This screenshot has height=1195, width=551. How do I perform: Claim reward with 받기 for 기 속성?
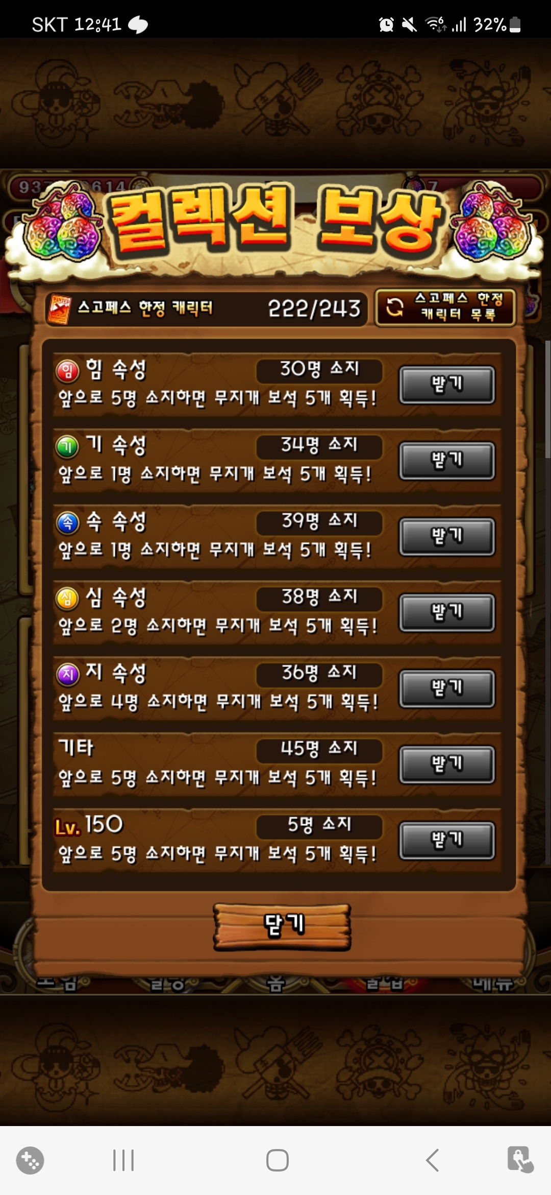pos(447,461)
